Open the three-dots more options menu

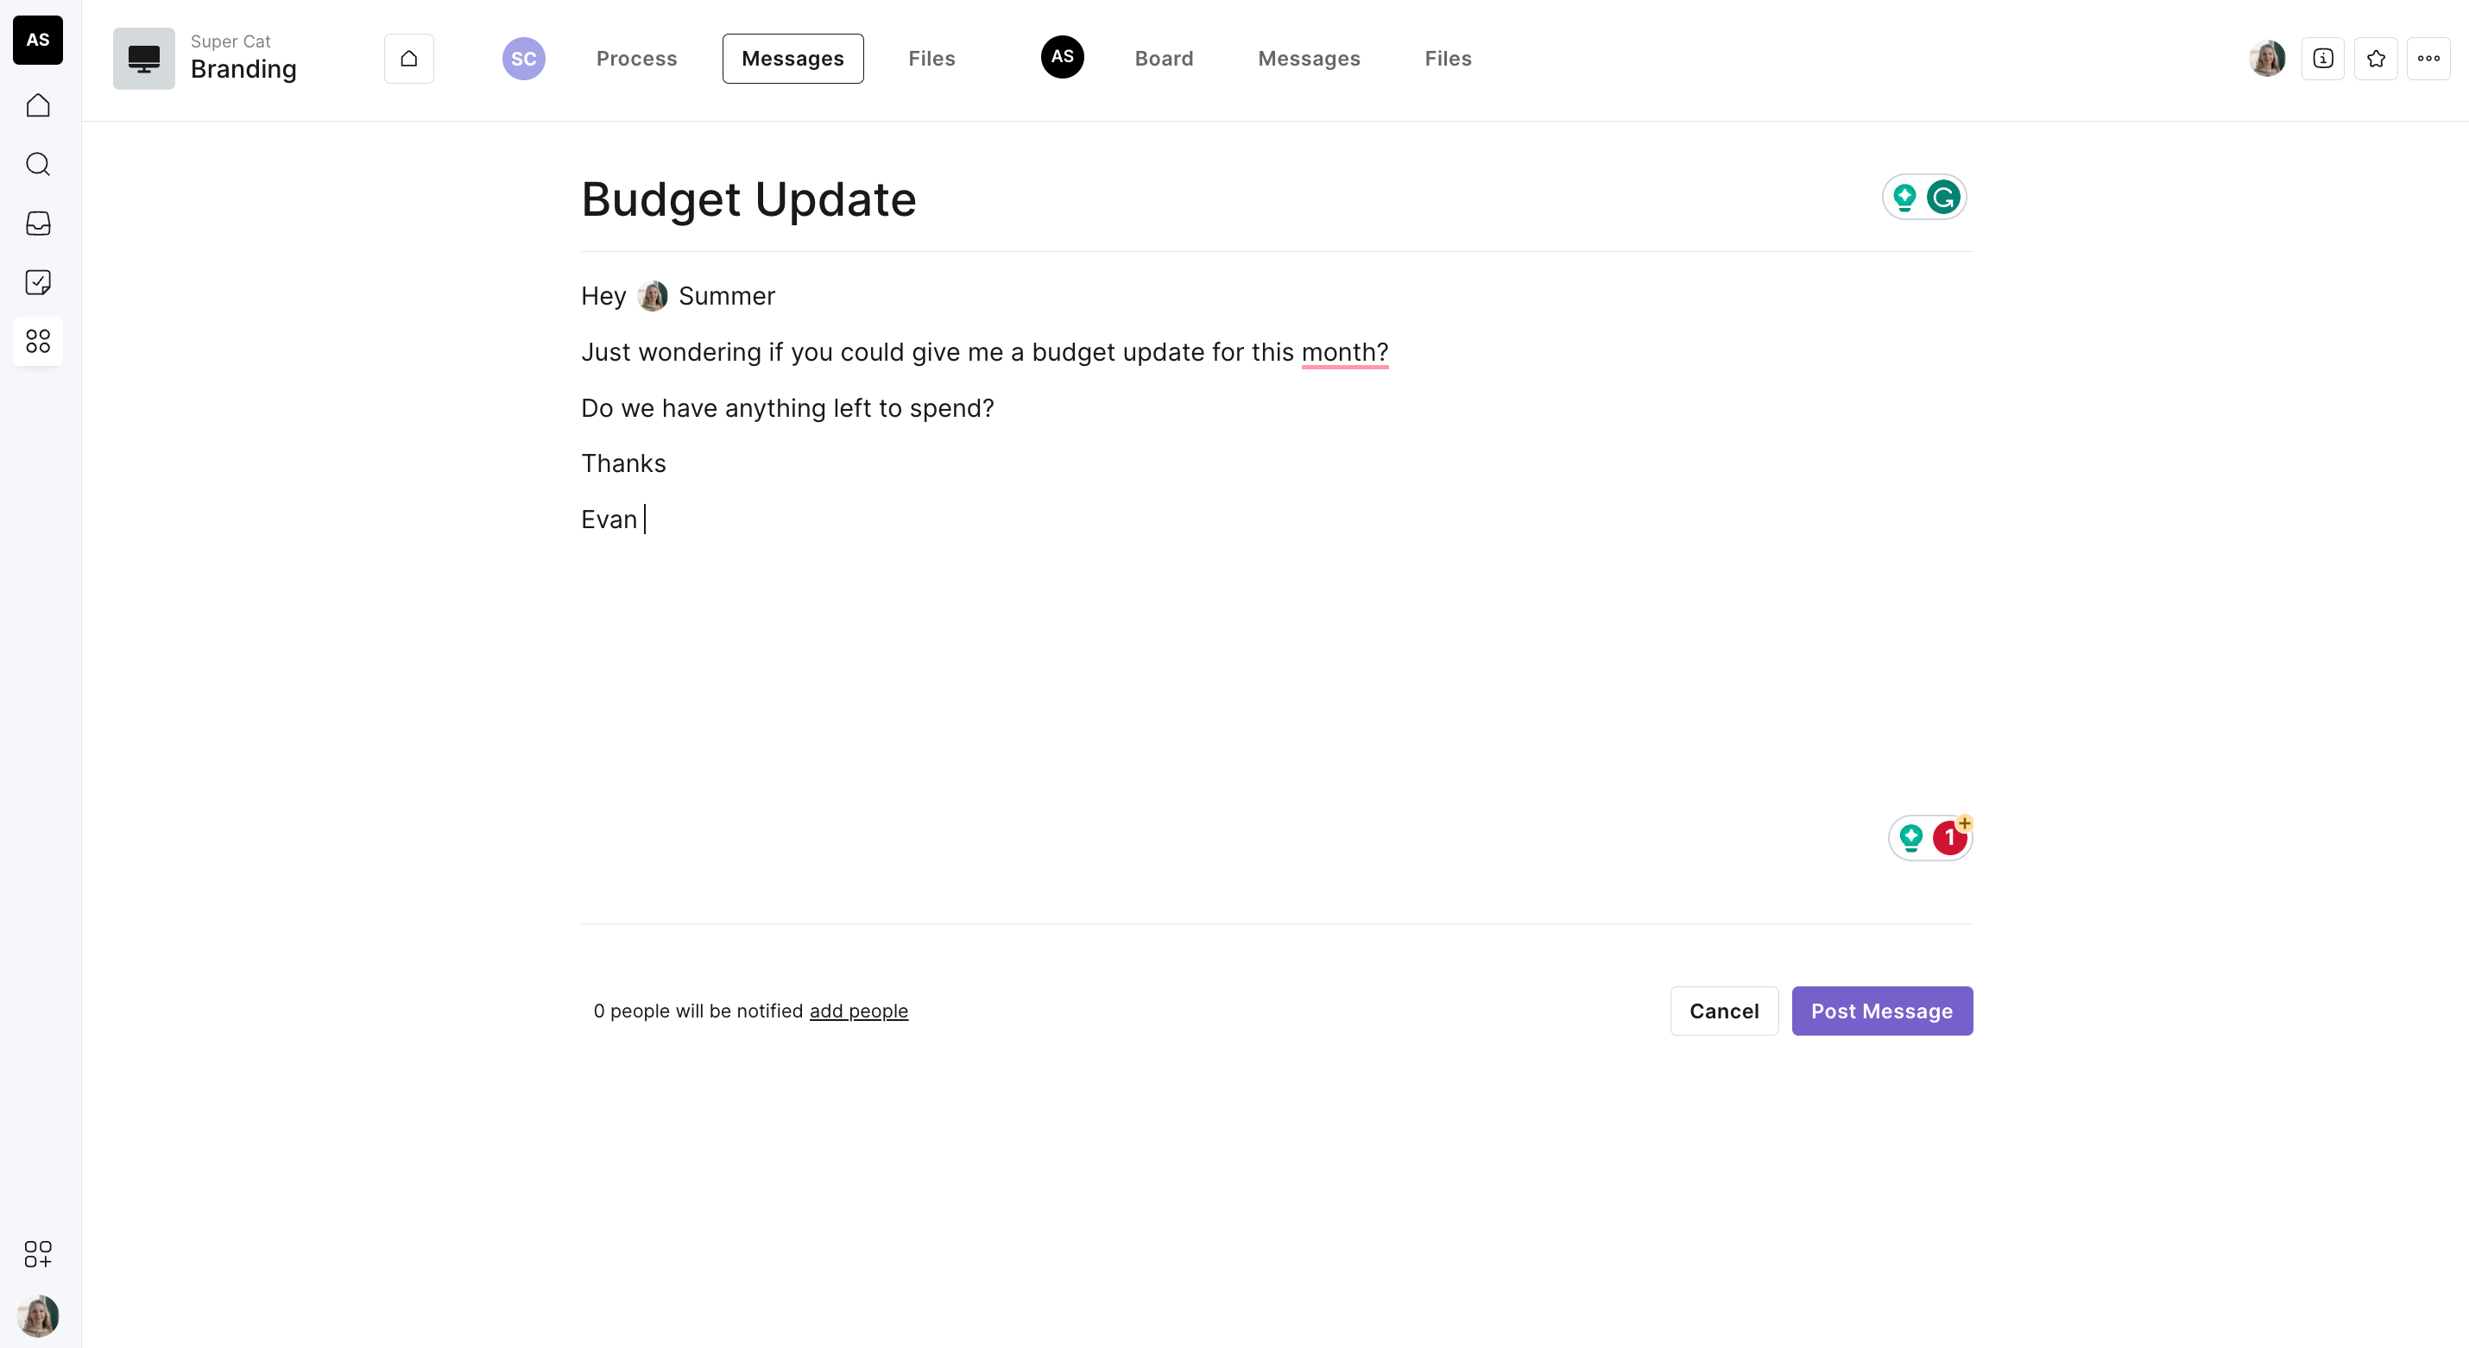pos(2428,59)
